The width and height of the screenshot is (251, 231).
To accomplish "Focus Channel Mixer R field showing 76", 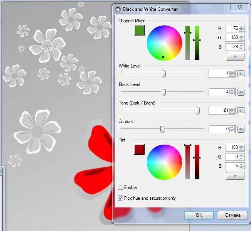I will tap(232, 28).
